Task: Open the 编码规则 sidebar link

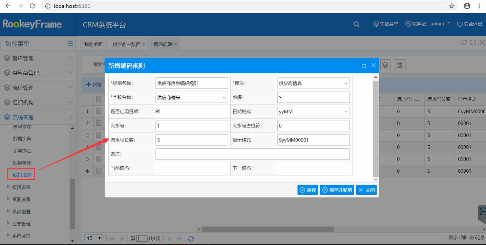Action: coord(22,175)
